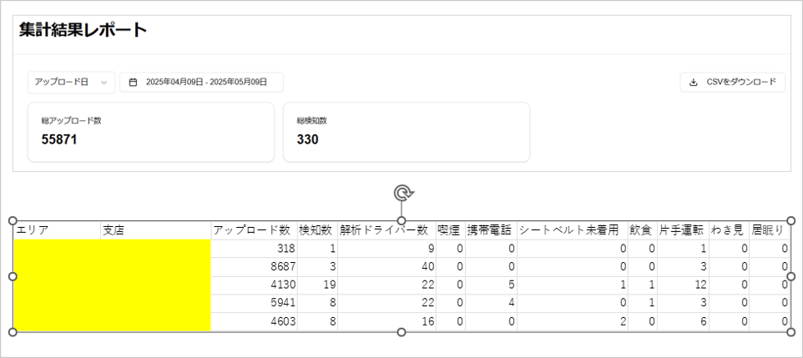Click the yellow highlighted cell area

coord(112,285)
